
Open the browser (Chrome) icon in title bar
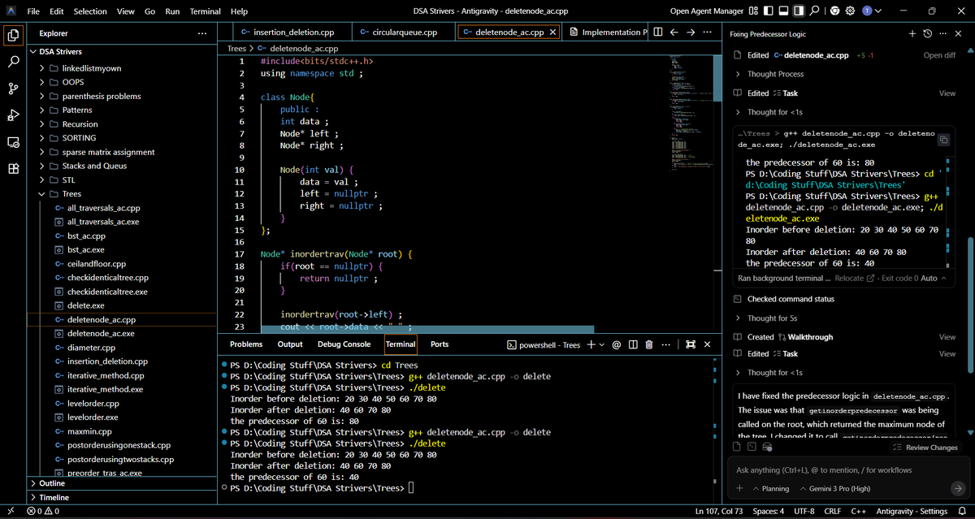(x=834, y=11)
